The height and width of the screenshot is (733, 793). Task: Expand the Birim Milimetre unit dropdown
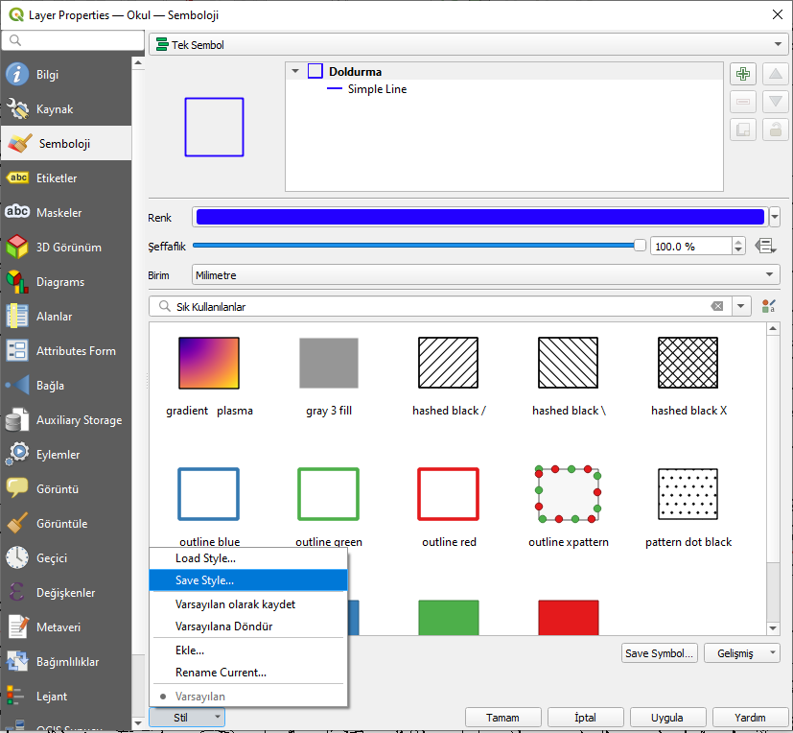click(x=485, y=274)
